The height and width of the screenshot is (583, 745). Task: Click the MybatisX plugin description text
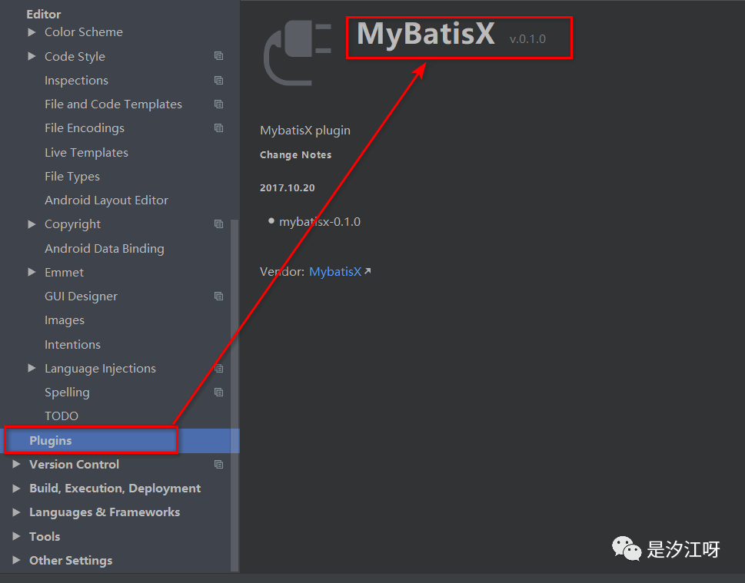pos(305,131)
